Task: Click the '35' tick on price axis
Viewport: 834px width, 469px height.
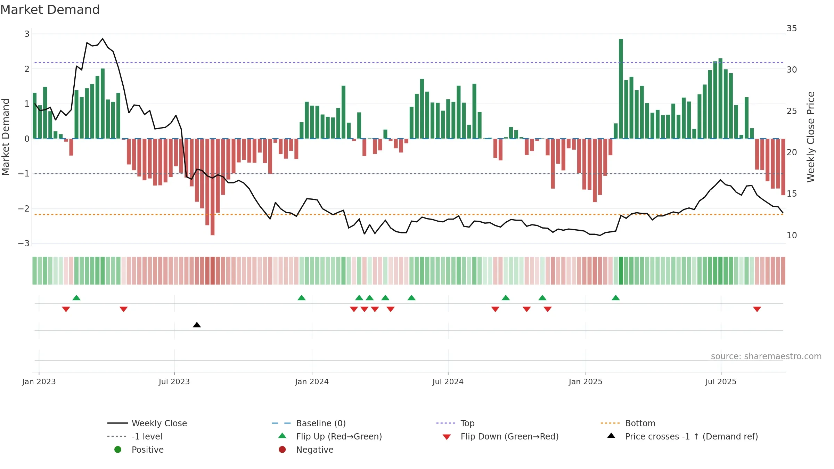Action: [792, 28]
